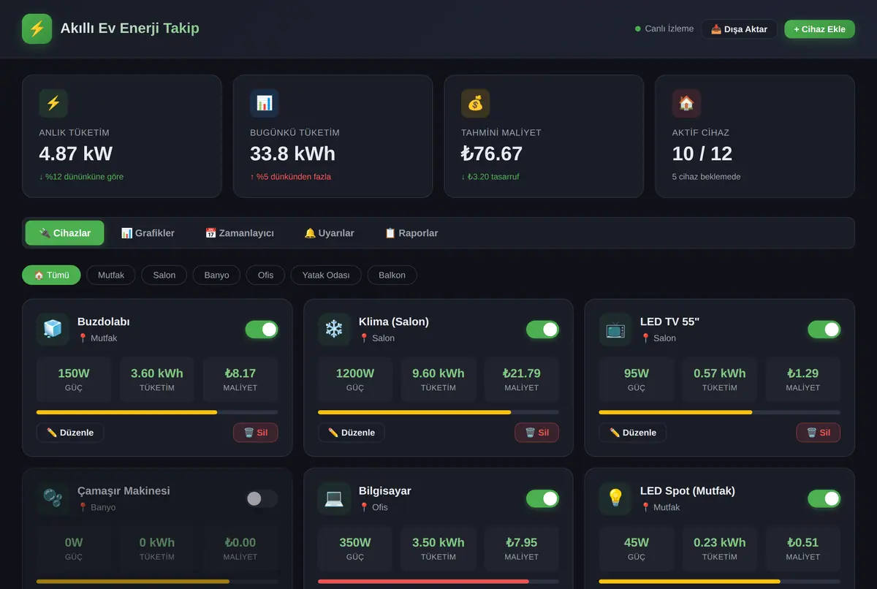Screen dimensions: 877x589
Task: Open the Cihazlar tab
Action: tap(65, 233)
